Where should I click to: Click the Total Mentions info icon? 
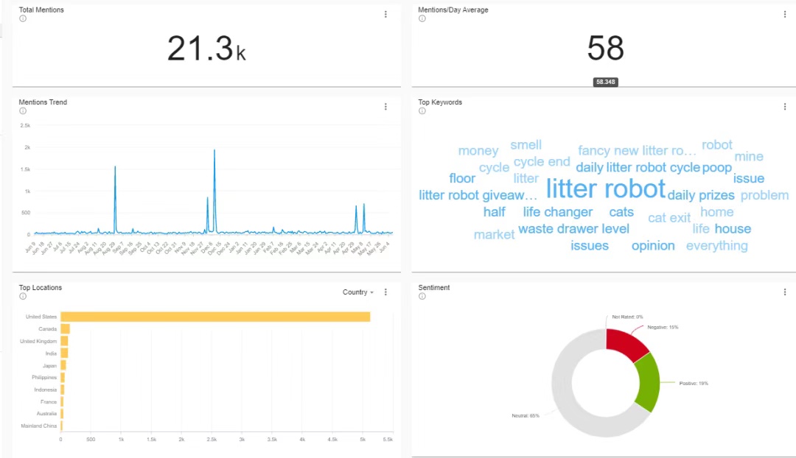click(x=22, y=19)
